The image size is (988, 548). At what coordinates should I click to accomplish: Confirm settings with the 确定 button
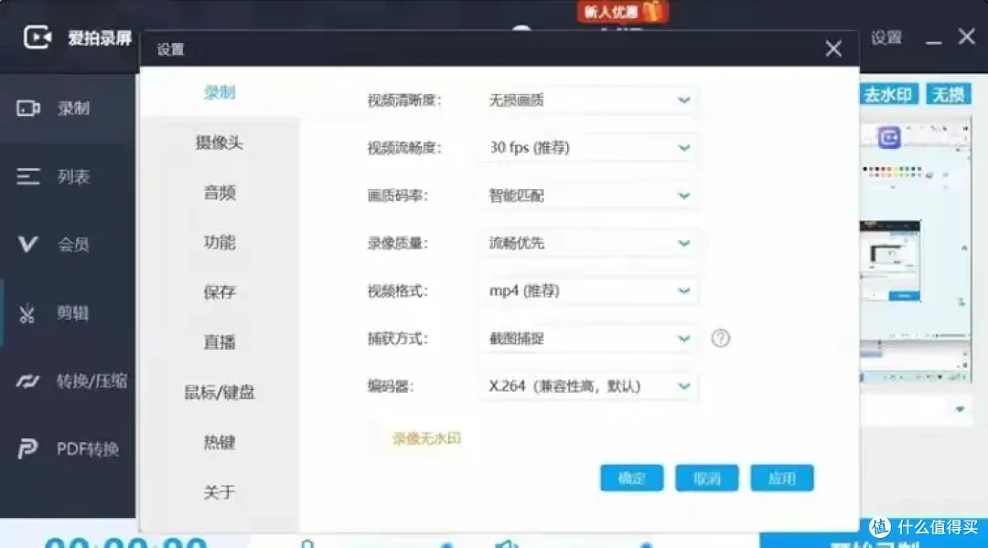[x=631, y=479]
